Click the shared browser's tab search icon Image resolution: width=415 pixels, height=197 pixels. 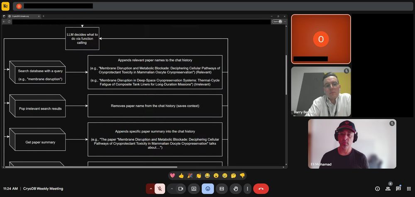click(x=4, y=16)
